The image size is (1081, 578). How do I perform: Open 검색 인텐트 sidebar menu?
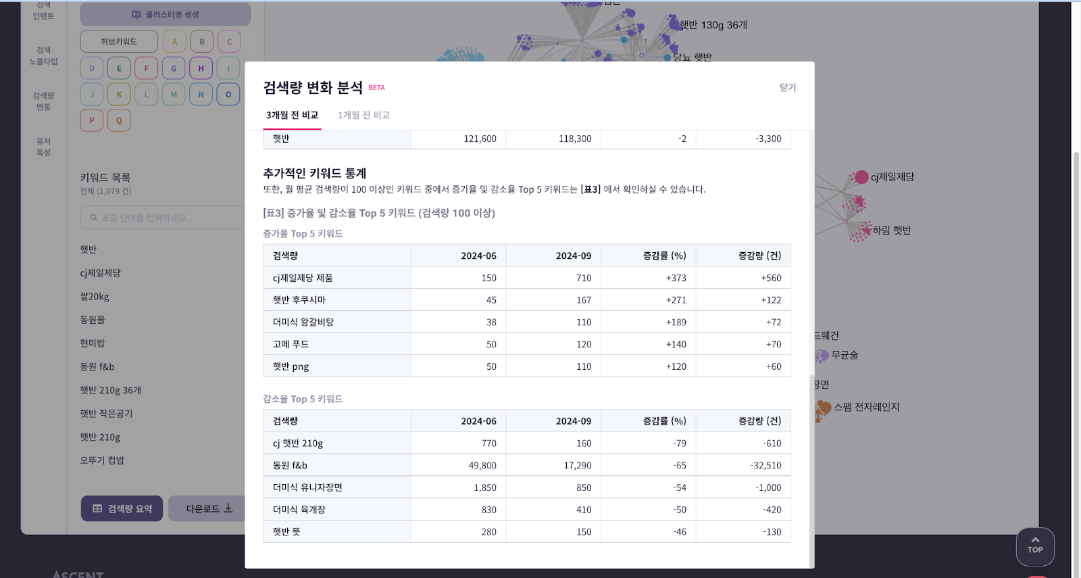(43, 10)
